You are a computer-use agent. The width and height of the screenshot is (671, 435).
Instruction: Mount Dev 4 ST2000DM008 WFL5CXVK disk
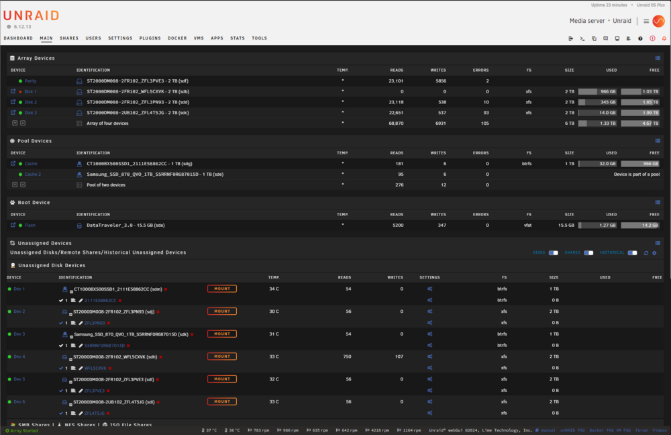click(222, 356)
